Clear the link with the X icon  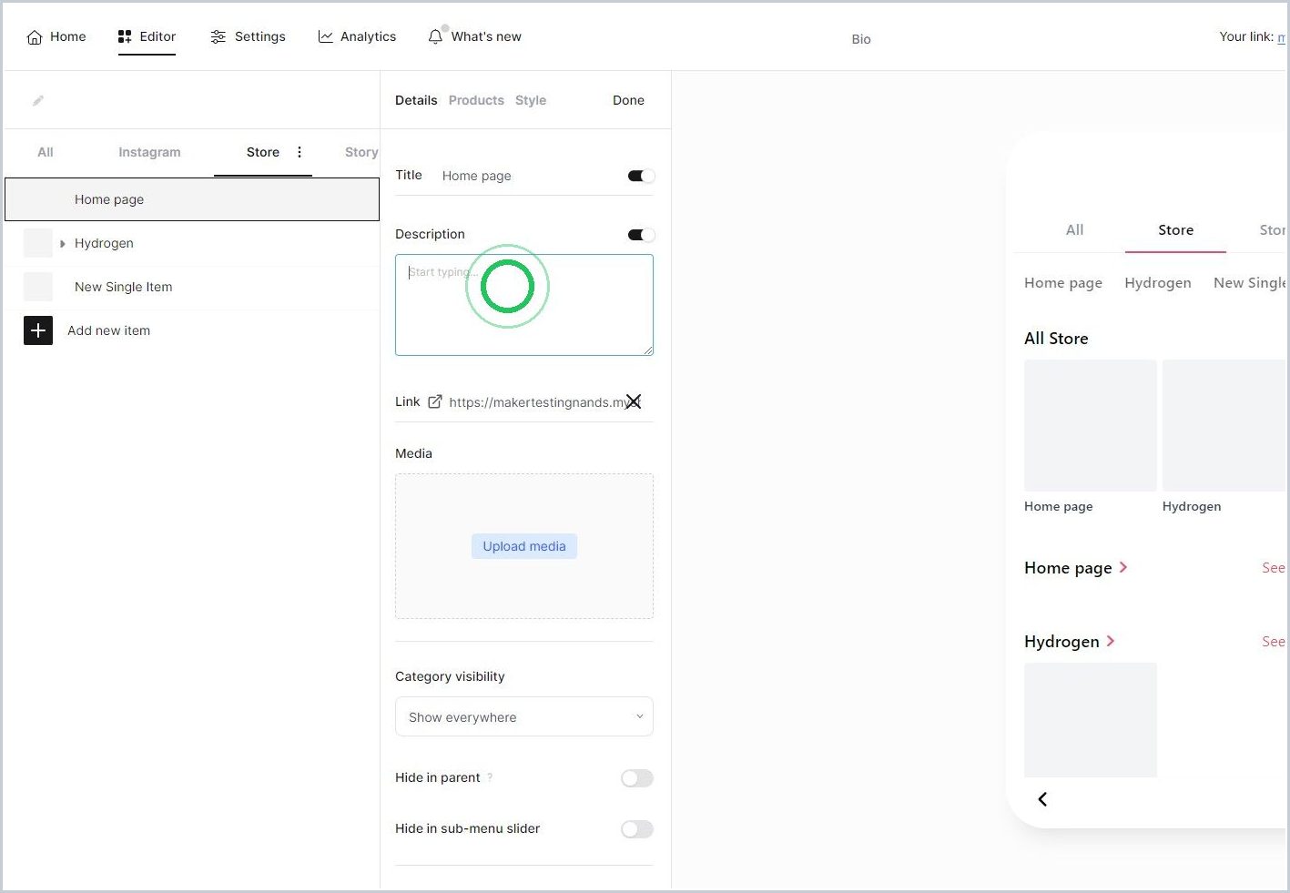coord(634,401)
